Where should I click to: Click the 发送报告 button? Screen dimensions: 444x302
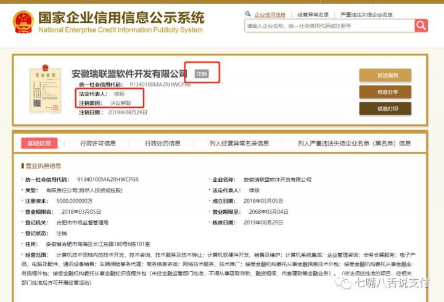point(385,75)
